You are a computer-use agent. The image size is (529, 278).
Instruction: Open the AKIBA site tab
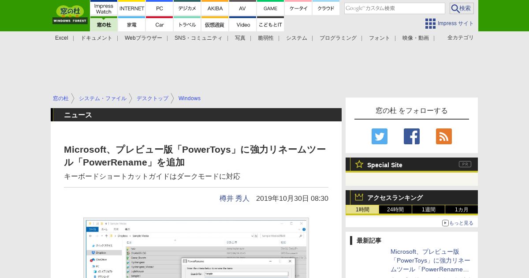[215, 8]
